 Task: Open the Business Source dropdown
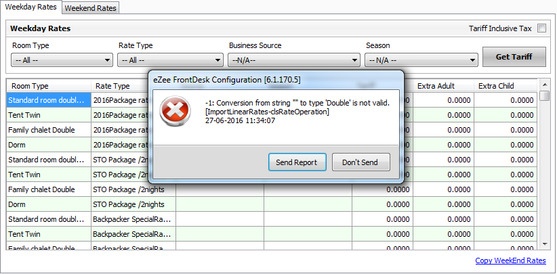click(x=294, y=60)
